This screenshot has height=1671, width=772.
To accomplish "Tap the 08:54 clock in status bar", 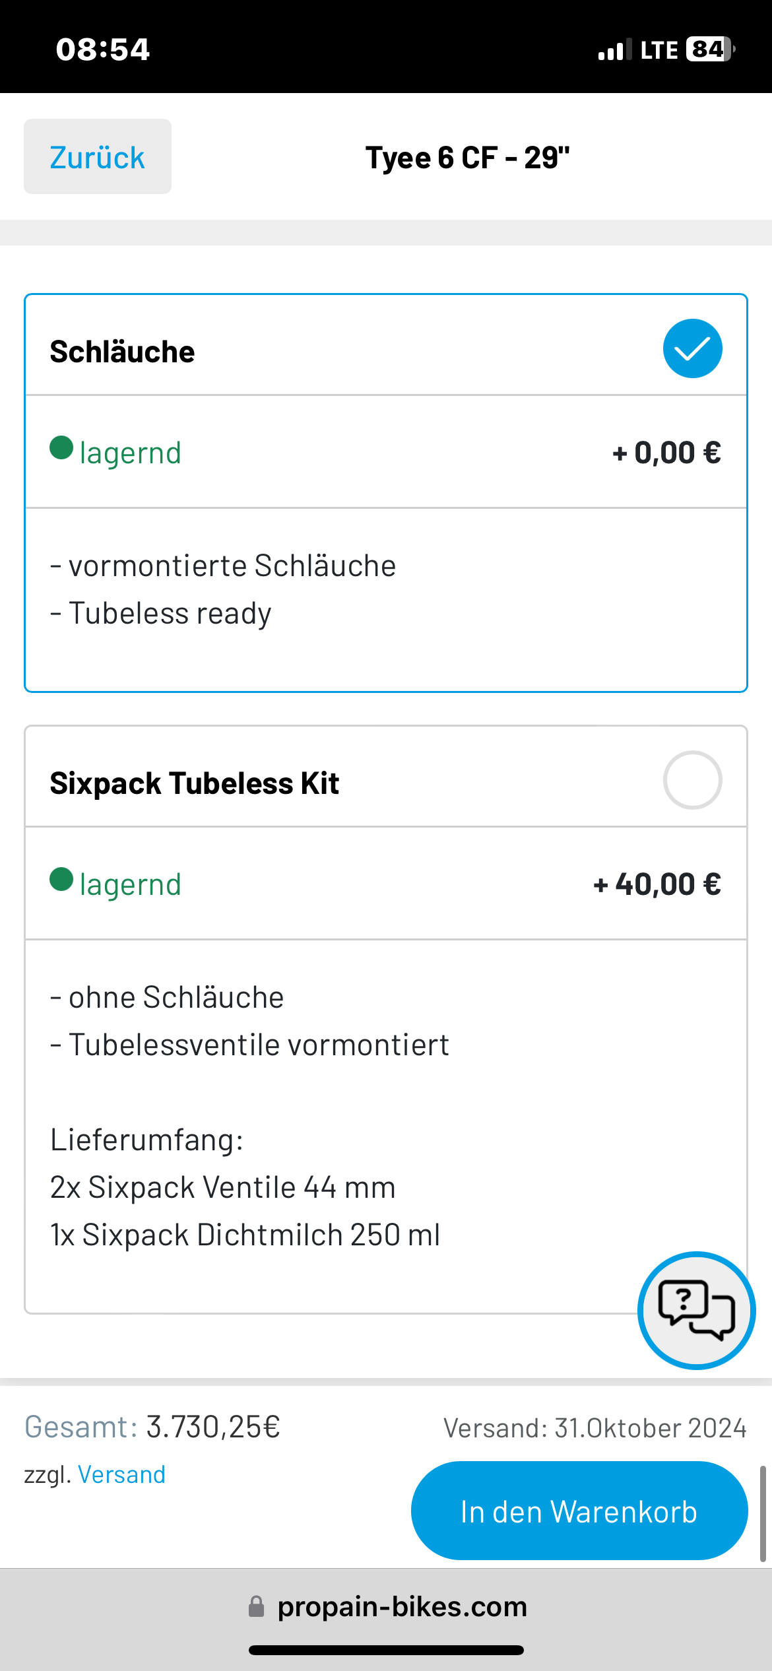I will click(x=103, y=49).
